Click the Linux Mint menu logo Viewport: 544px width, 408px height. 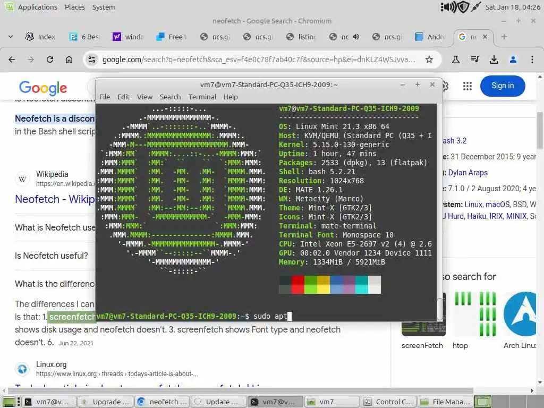[9, 6]
